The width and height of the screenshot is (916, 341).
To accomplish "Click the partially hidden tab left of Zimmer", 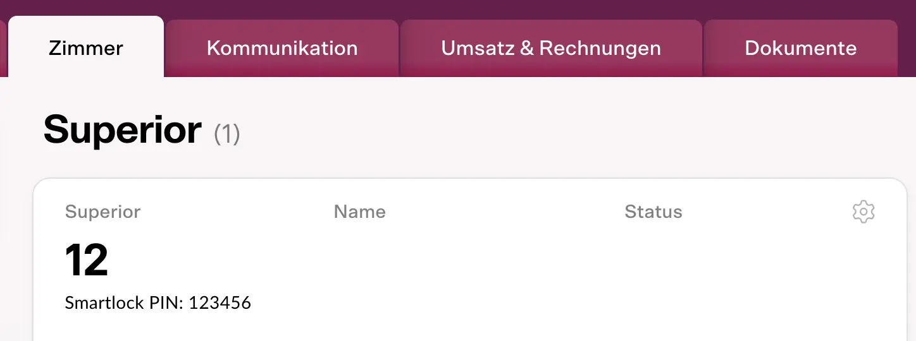I will [3, 49].
